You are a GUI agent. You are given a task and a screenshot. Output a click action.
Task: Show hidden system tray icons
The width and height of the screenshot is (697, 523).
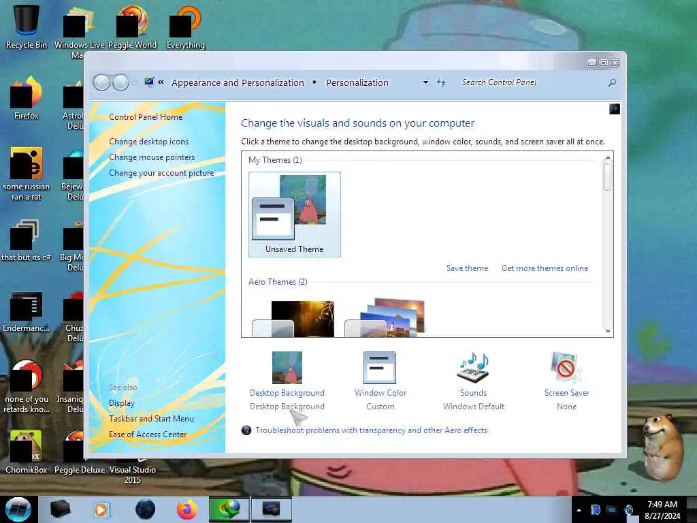tap(579, 510)
